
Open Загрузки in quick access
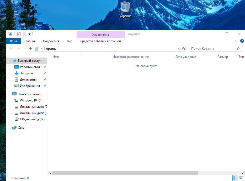(x=26, y=73)
